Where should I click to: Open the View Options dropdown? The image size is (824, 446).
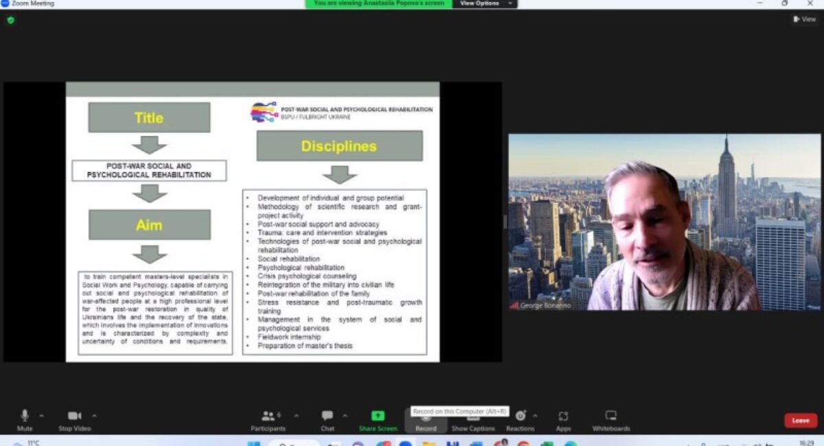(486, 3)
